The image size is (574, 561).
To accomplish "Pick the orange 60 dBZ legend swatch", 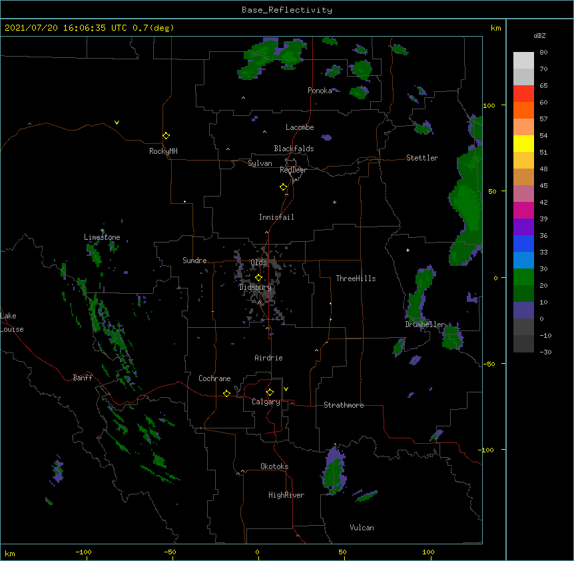I will click(x=523, y=110).
